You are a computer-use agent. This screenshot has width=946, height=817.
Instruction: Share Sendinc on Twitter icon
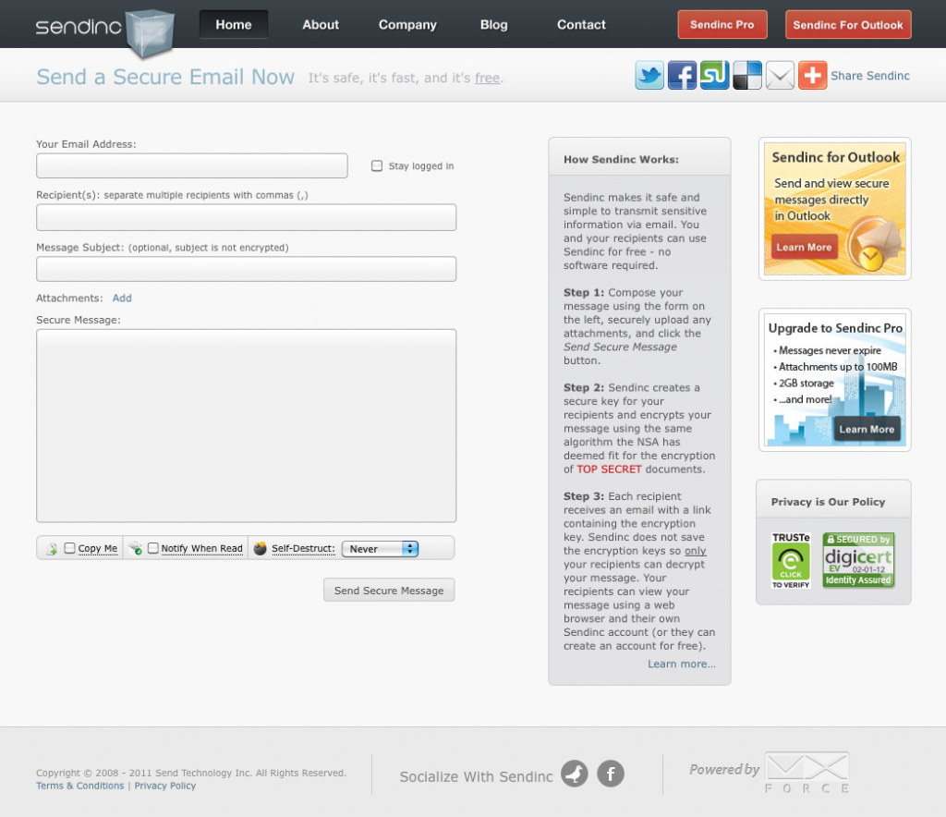[x=649, y=76]
